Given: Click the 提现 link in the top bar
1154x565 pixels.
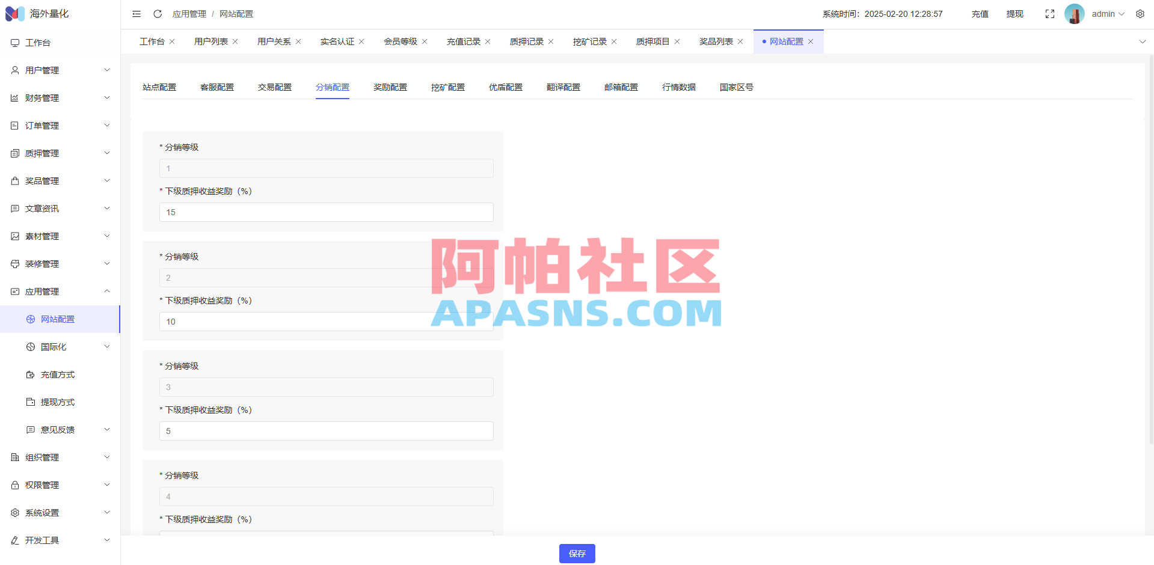Looking at the screenshot, I should (x=1014, y=13).
